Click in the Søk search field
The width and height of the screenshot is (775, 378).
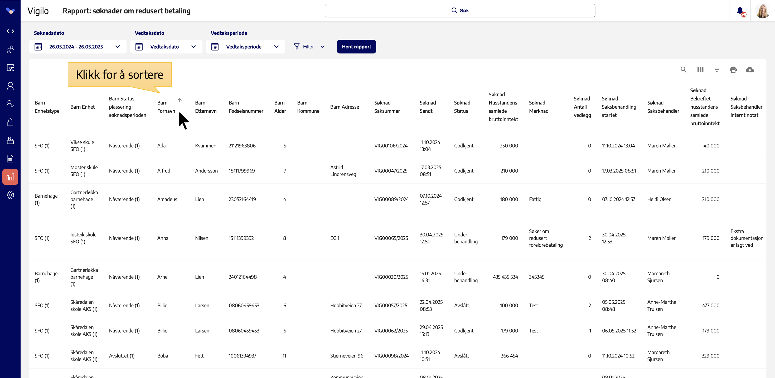460,11
